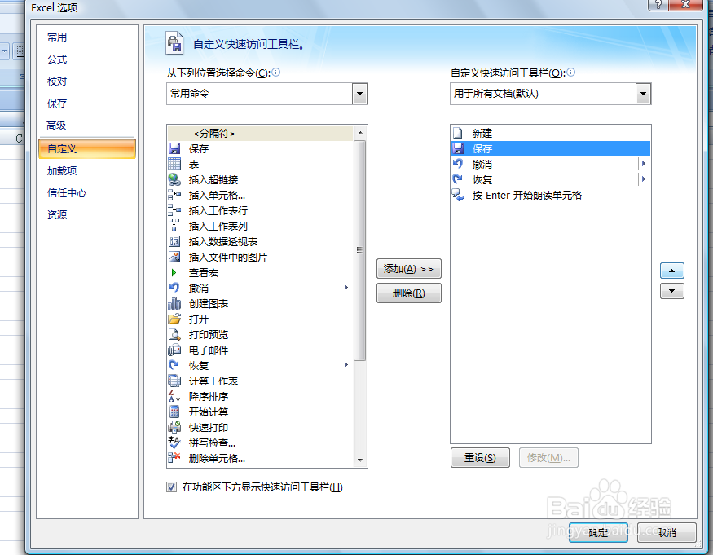Click the Undo icon in the right list

pyautogui.click(x=458, y=164)
